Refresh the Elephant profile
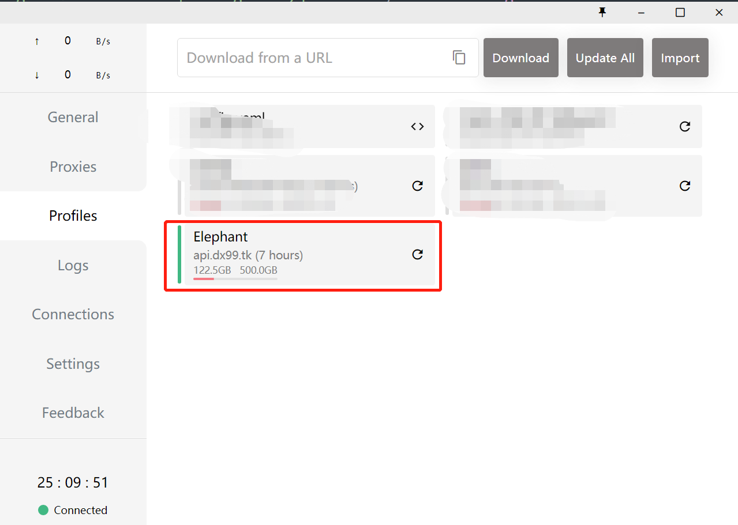The height and width of the screenshot is (525, 738). click(x=417, y=255)
